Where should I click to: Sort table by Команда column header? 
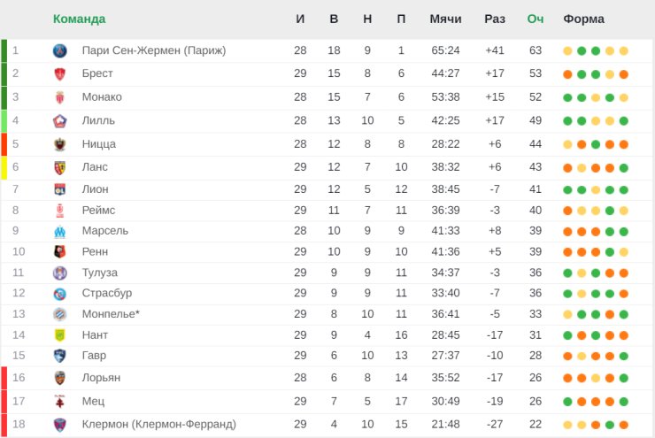[79, 19]
